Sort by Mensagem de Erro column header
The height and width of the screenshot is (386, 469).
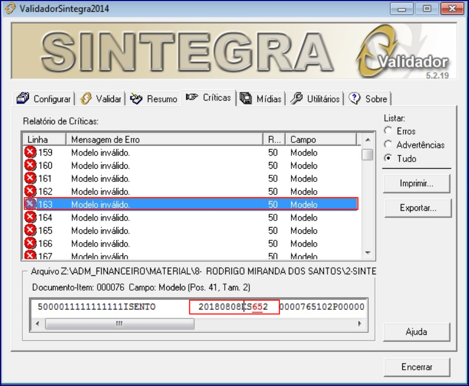[165, 139]
